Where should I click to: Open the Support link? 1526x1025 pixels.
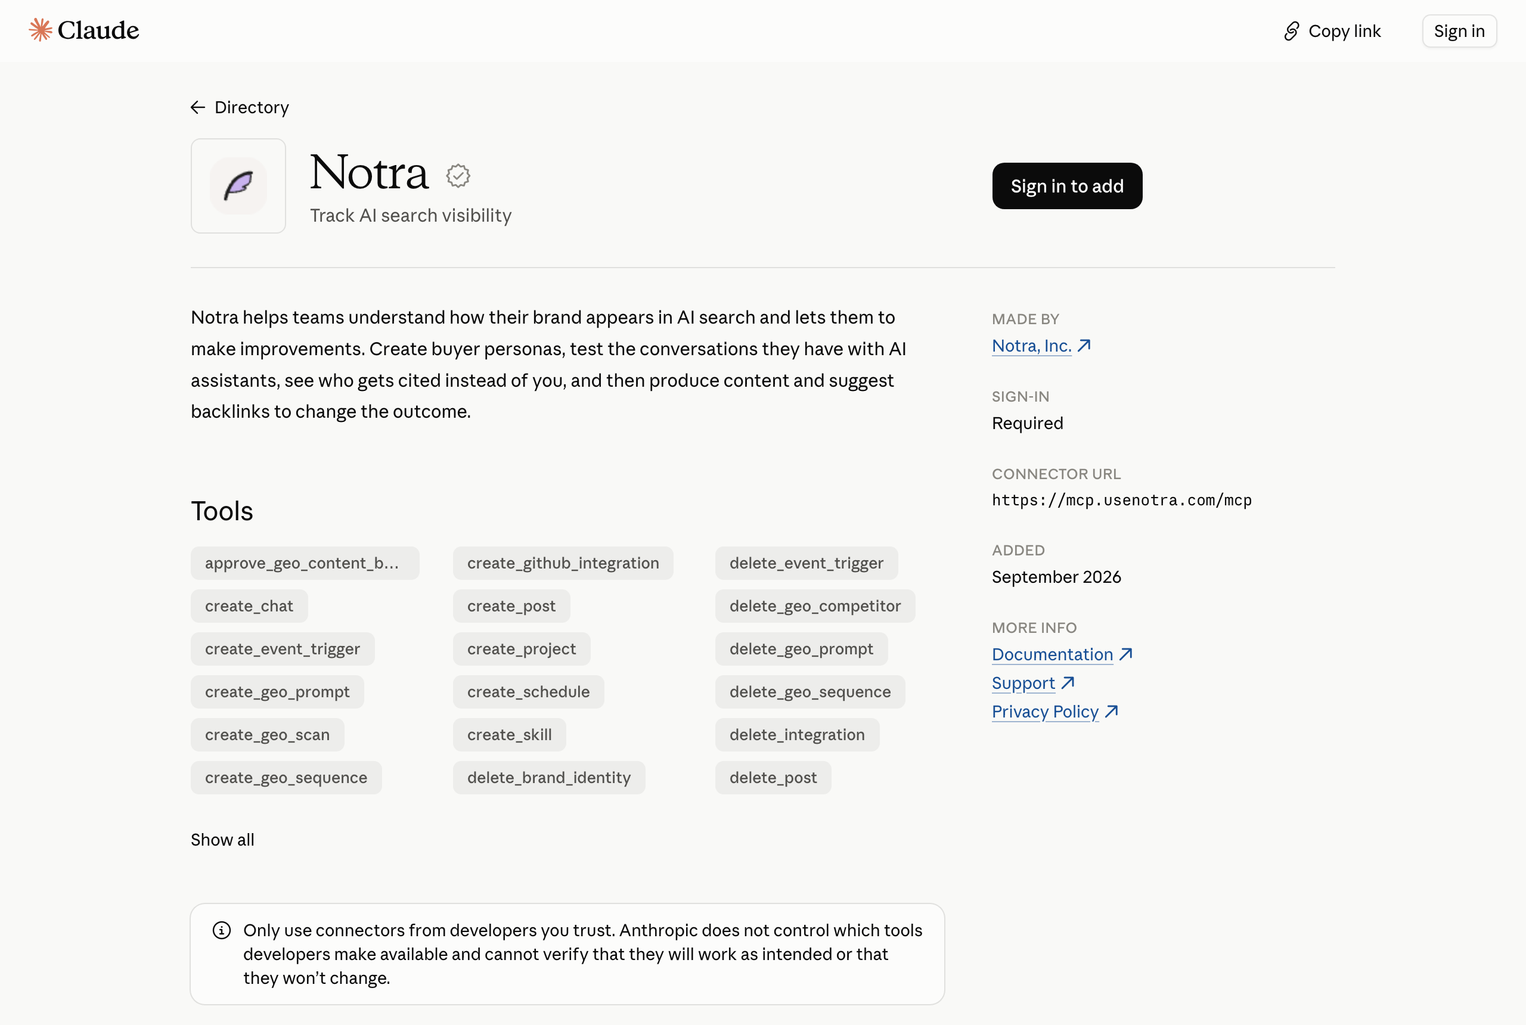coord(1023,682)
